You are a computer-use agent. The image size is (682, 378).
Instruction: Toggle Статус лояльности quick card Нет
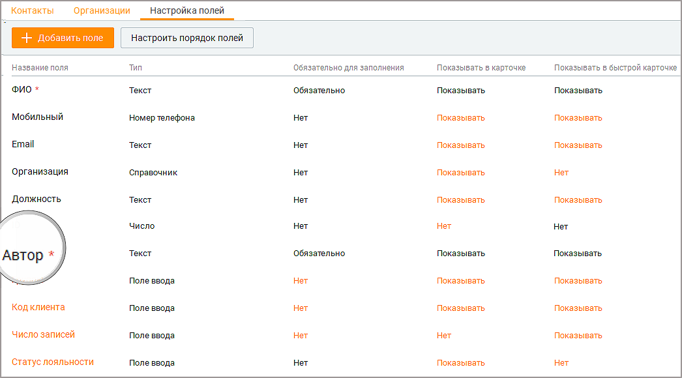coord(561,363)
